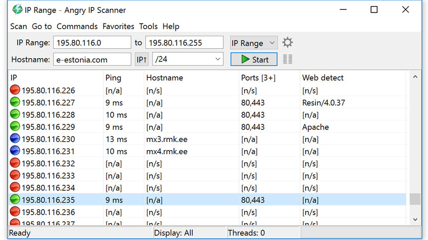Open the Favorites menu
The height and width of the screenshot is (240, 428).
click(118, 26)
